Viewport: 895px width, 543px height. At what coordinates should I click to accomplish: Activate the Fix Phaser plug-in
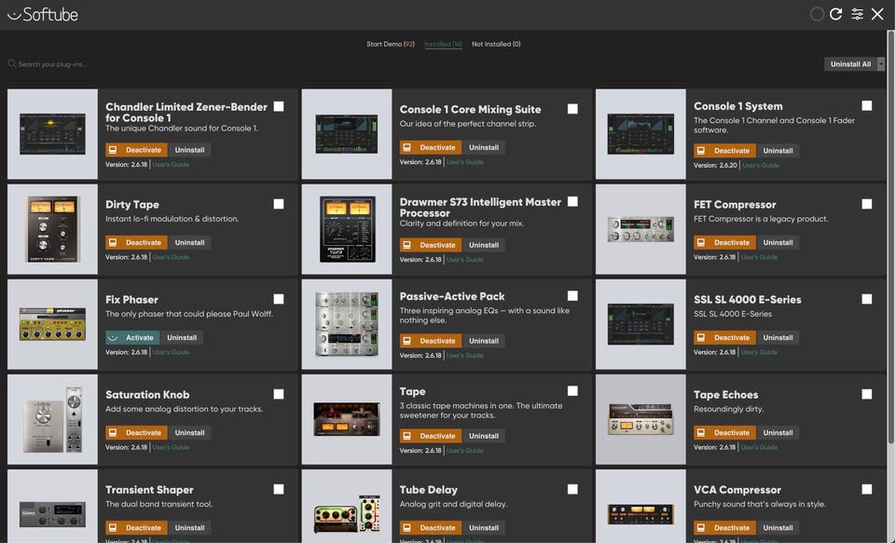click(132, 338)
